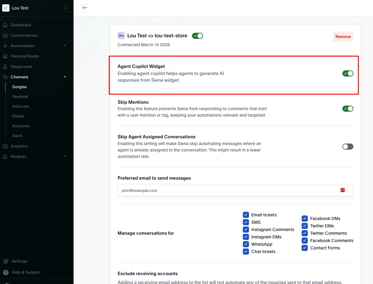Click 'Exclude receiving accounts' heading
This screenshot has width=373, height=284.
(x=148, y=274)
